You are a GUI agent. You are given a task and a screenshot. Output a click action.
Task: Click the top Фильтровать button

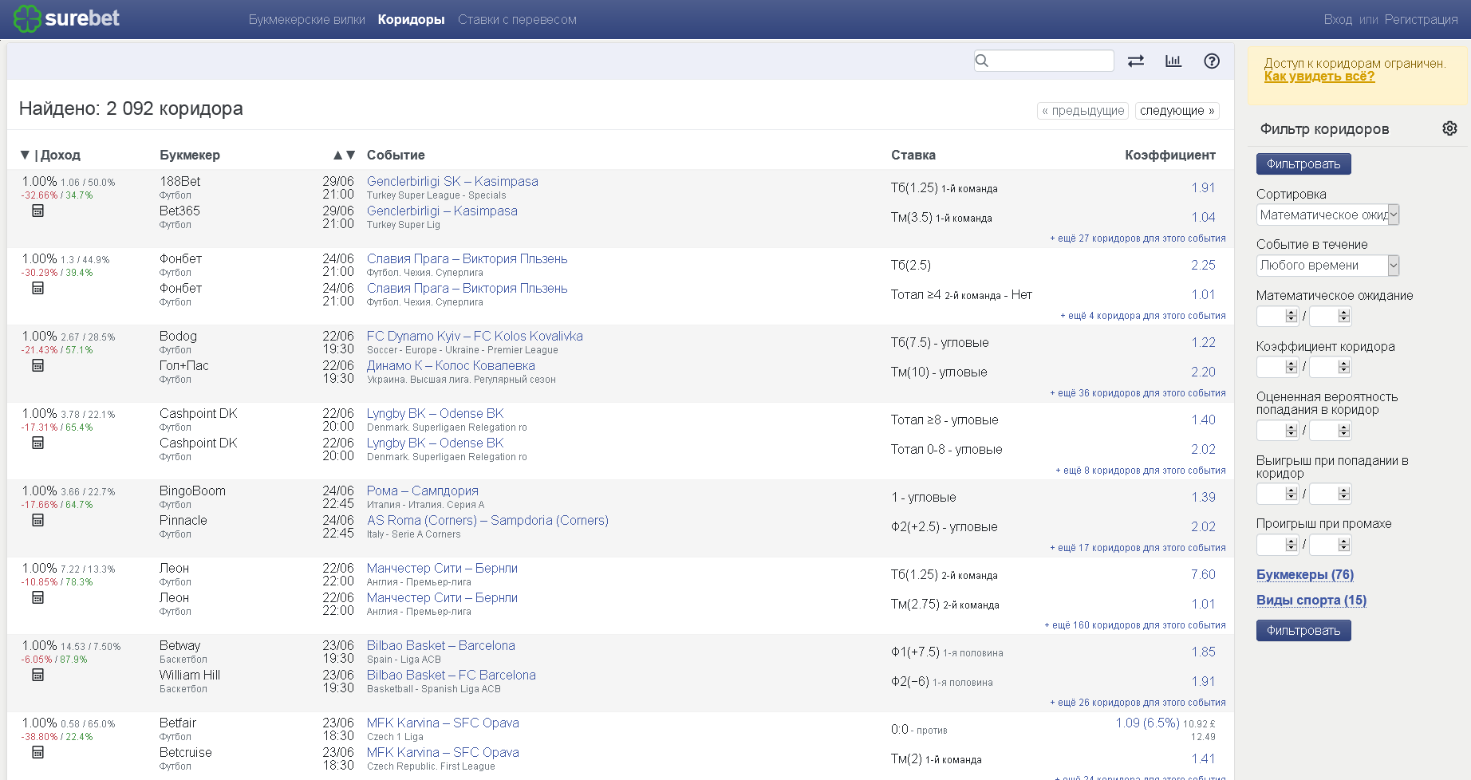(1303, 163)
